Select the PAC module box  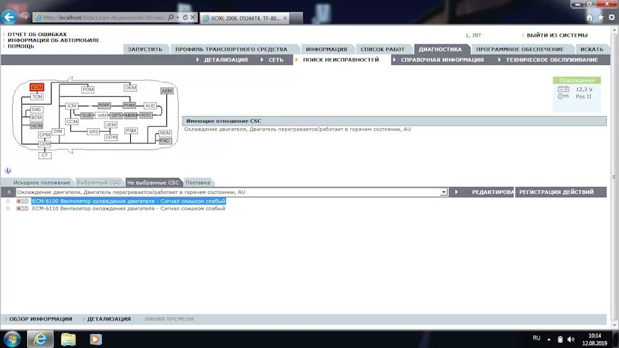click(165, 141)
